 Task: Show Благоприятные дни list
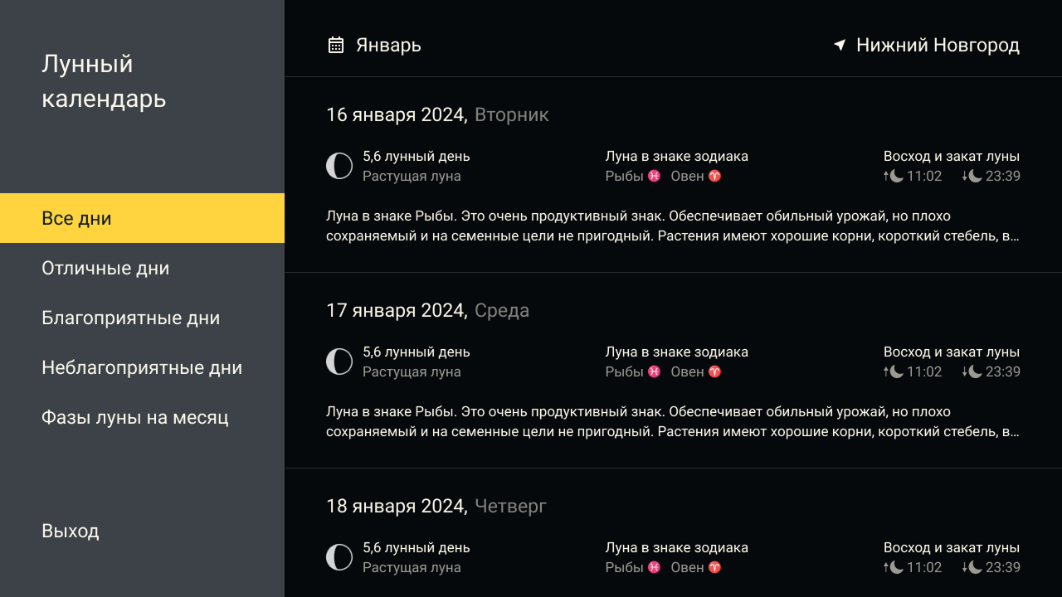click(130, 318)
